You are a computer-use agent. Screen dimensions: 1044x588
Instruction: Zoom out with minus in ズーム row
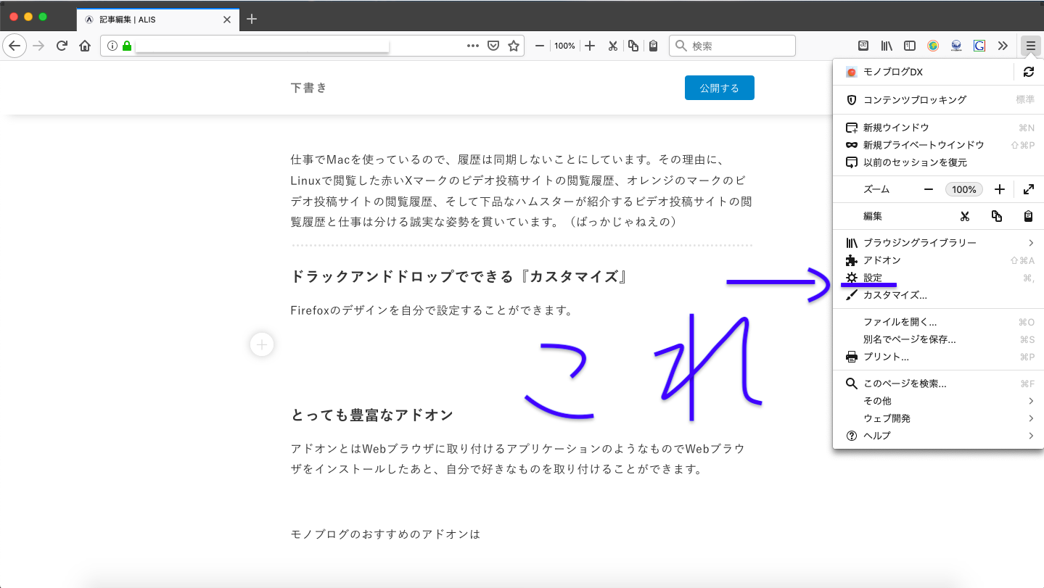point(929,189)
